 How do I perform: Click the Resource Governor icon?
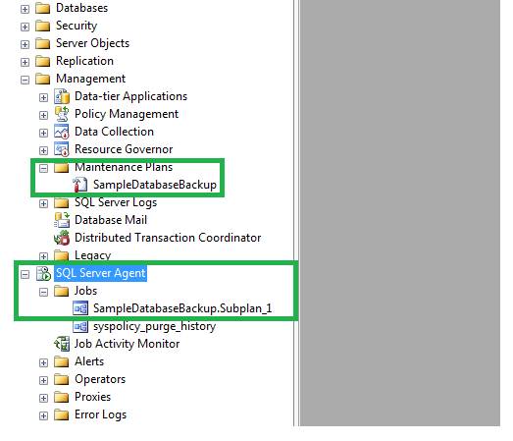click(62, 149)
